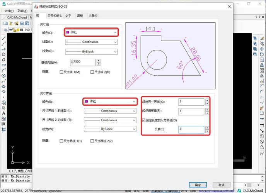Click the 基线间距(A) value field
This screenshot has width=266, height=193.
[x=83, y=62]
